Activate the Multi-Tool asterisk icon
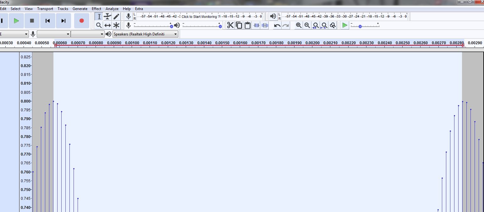Image resolution: width=484 pixels, height=212 pixels. click(x=116, y=25)
